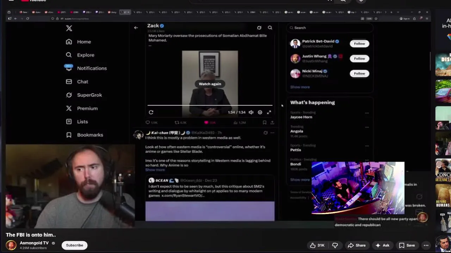
Task: Click the views icon on Zack's post
Action: [x=235, y=123]
